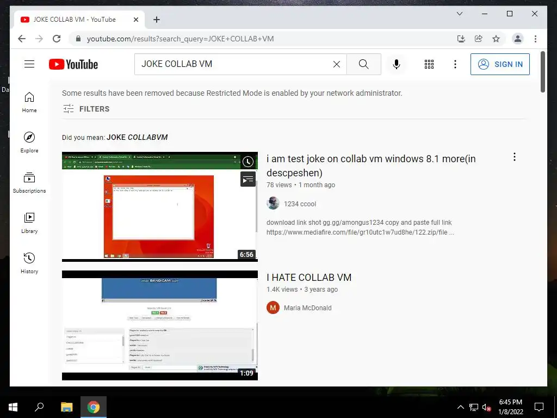
Task: Open Windows taskbar search
Action: click(39, 407)
